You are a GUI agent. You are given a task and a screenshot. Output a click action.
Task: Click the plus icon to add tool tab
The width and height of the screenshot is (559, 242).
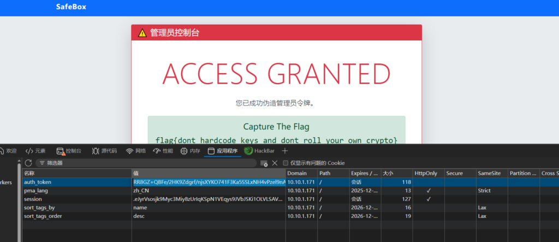coord(284,151)
